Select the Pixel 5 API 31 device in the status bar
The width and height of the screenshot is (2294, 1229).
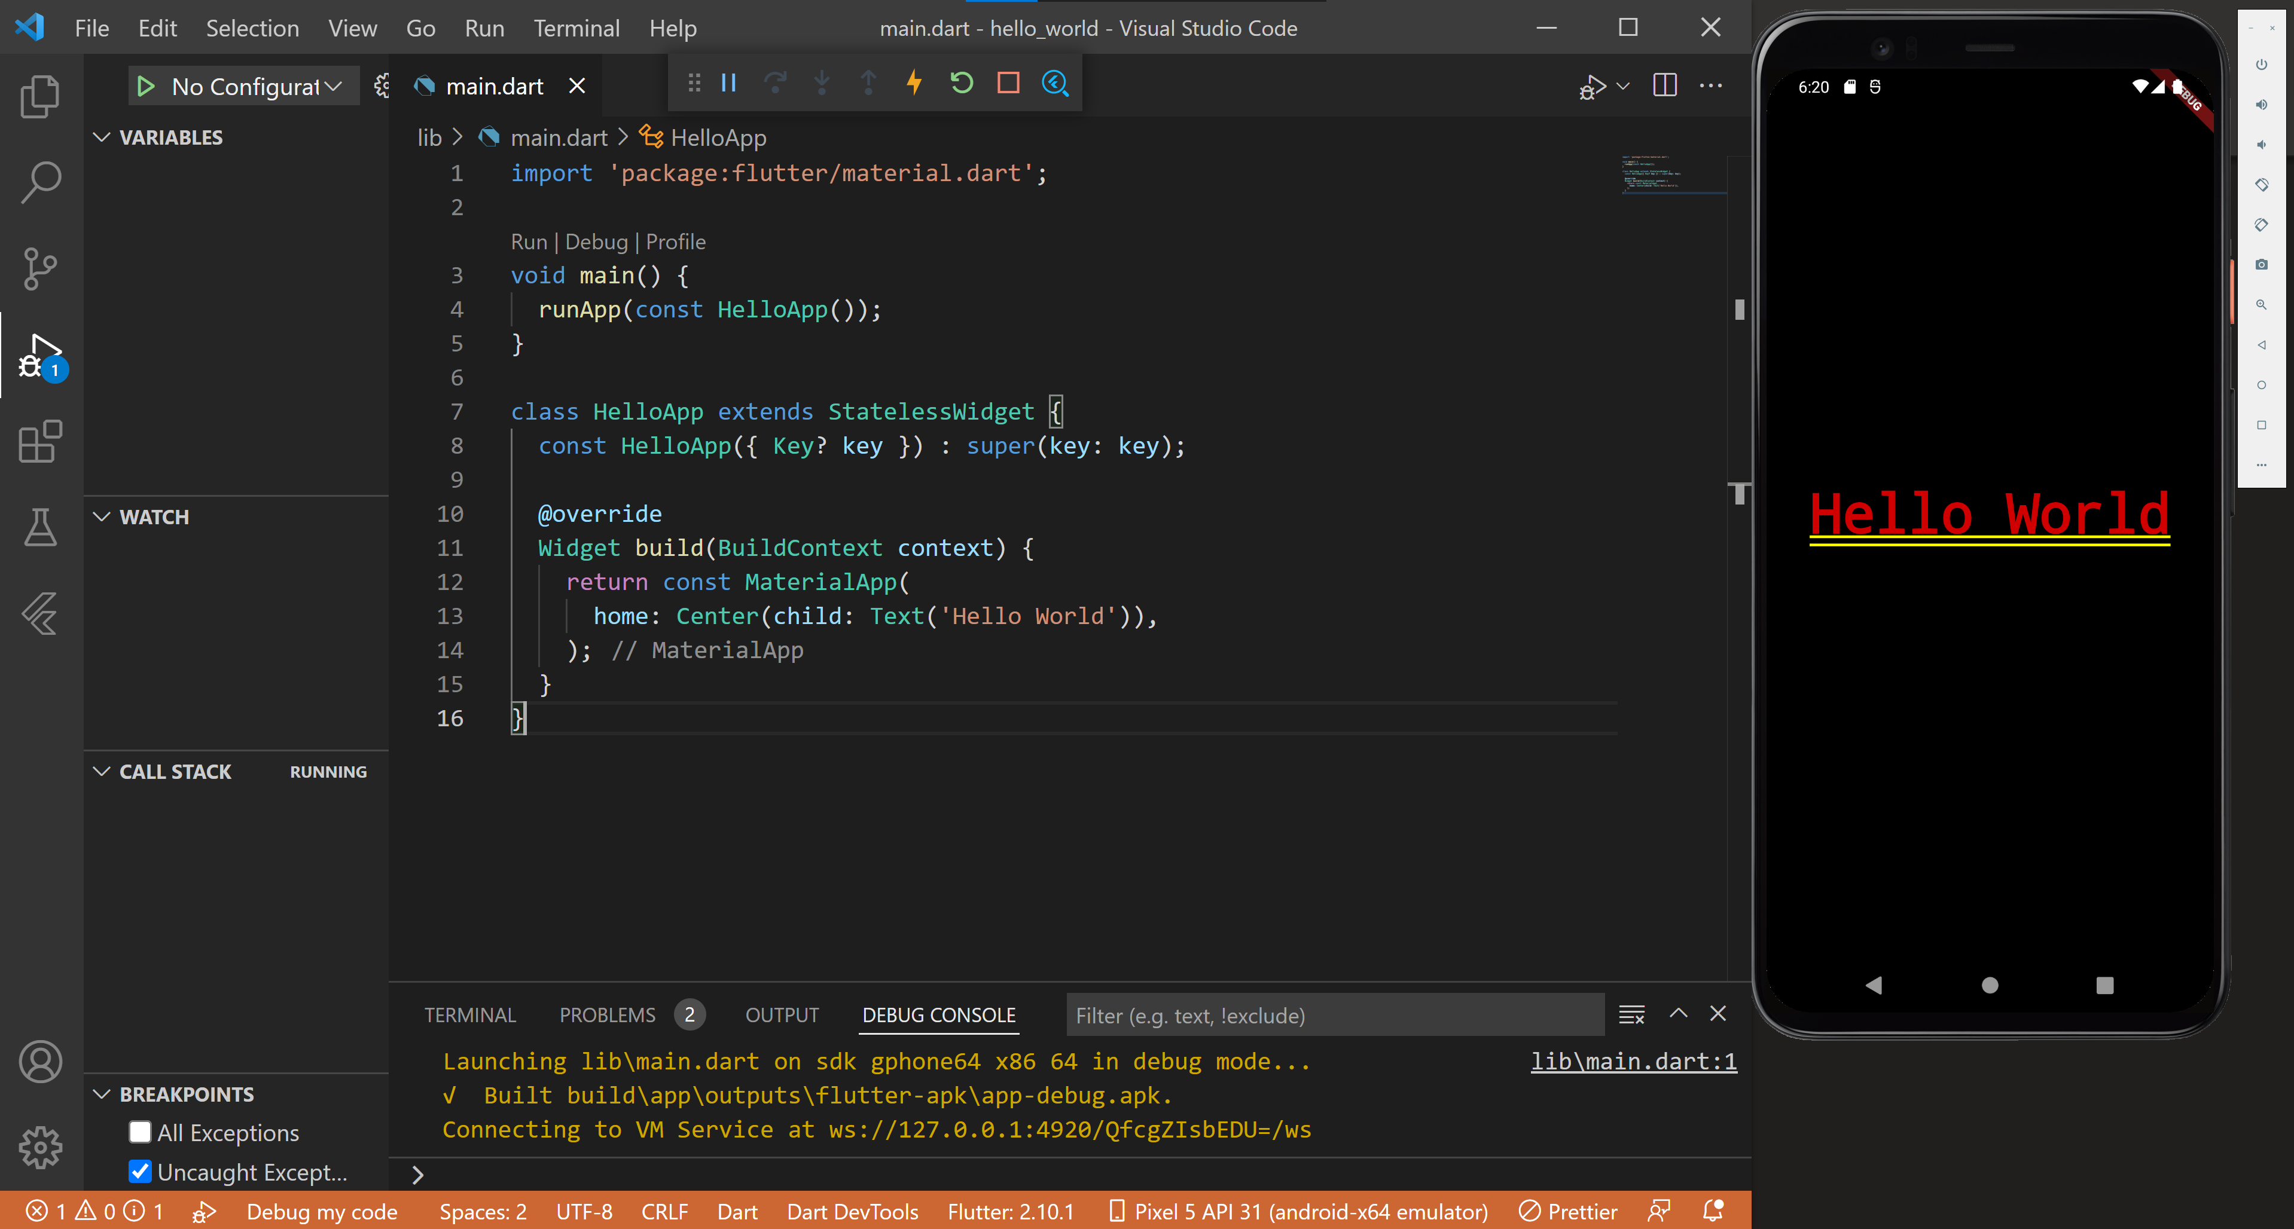click(1298, 1211)
